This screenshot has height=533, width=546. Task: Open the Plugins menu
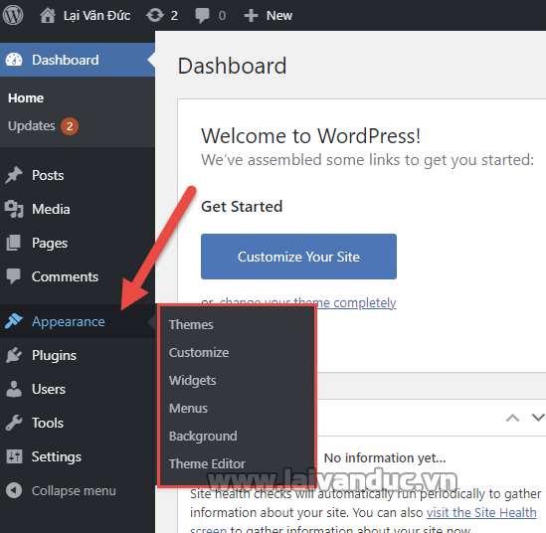pyautogui.click(x=54, y=355)
